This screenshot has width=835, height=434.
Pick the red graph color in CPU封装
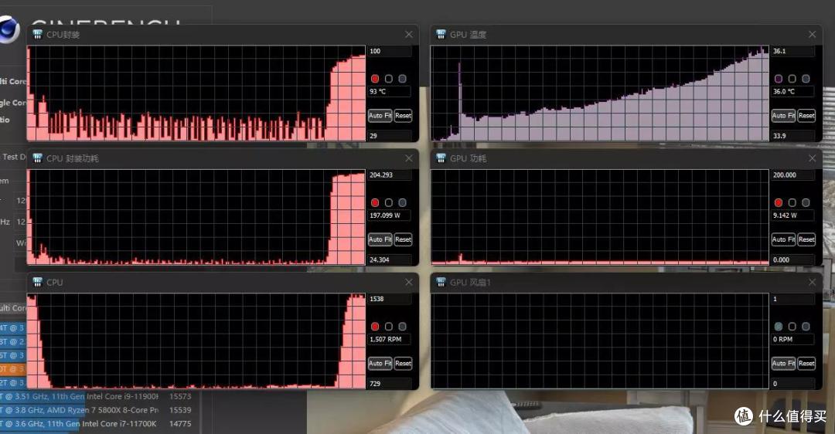pos(375,79)
